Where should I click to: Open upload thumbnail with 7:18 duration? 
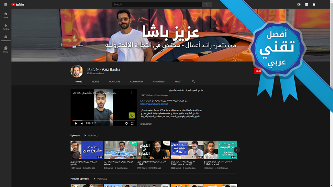[87, 150]
